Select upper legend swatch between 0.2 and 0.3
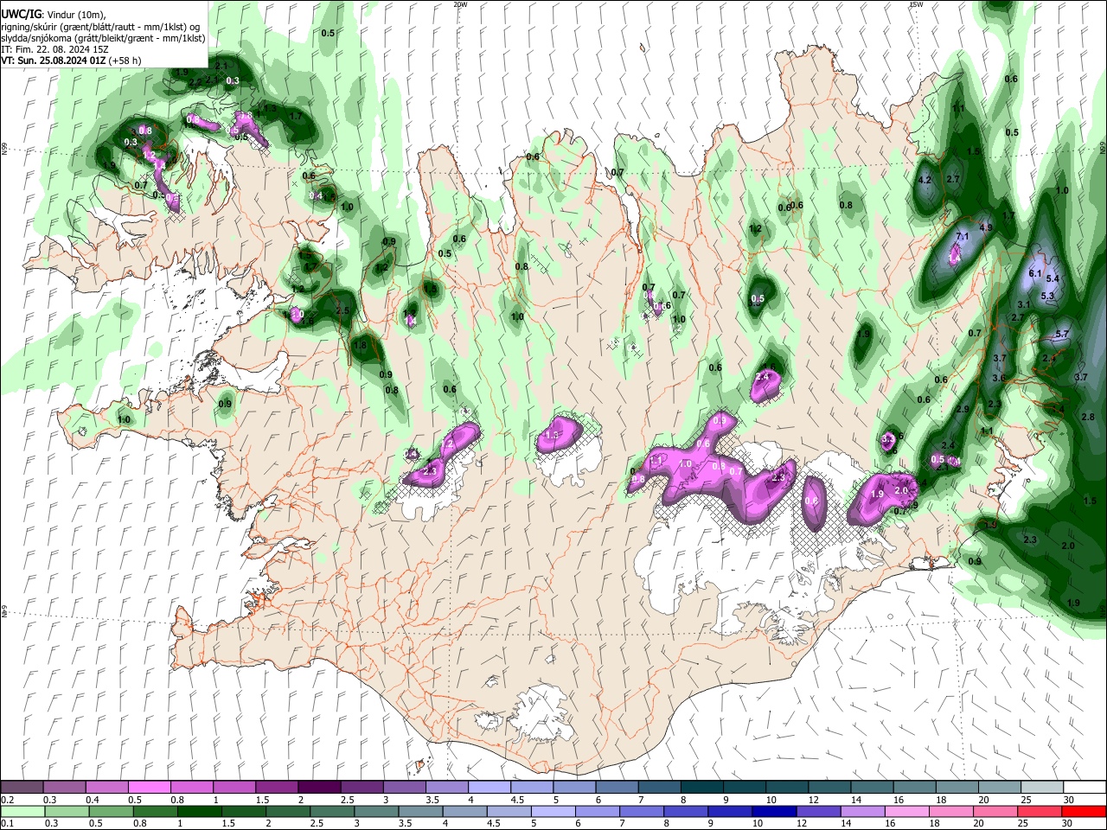This screenshot has width=1107, height=830. pyautogui.click(x=22, y=788)
